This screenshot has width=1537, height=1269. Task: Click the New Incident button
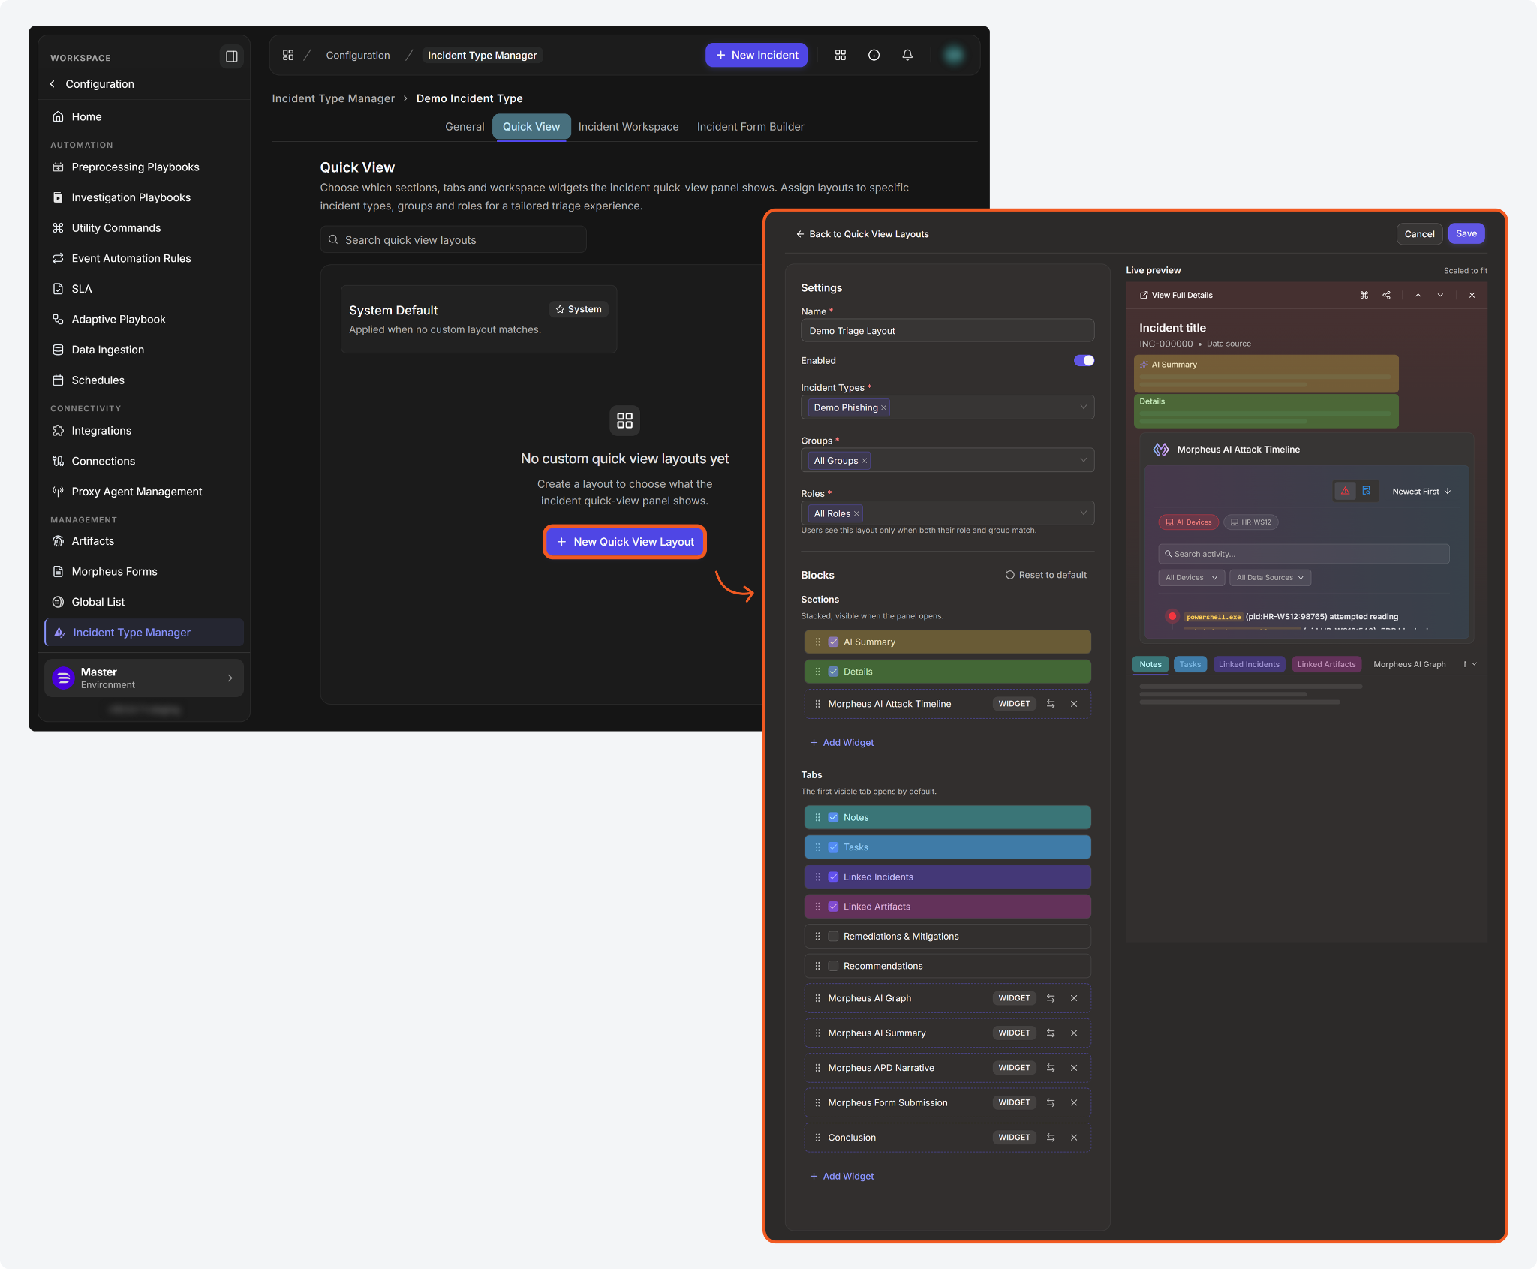[756, 55]
